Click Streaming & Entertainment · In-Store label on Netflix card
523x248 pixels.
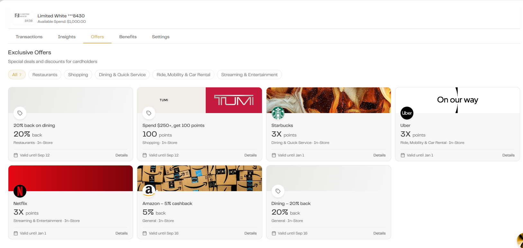click(47, 221)
